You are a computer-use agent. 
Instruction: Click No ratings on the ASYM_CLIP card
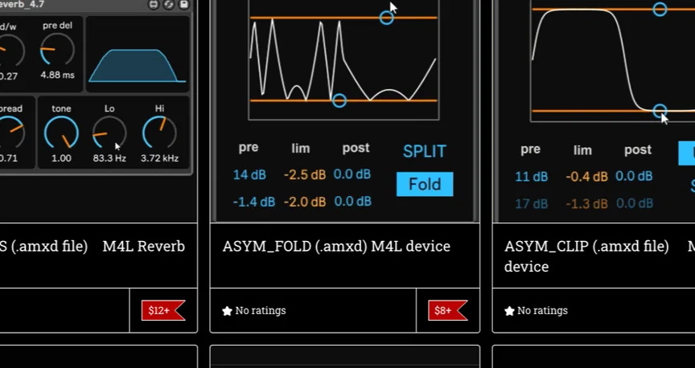pyautogui.click(x=542, y=311)
